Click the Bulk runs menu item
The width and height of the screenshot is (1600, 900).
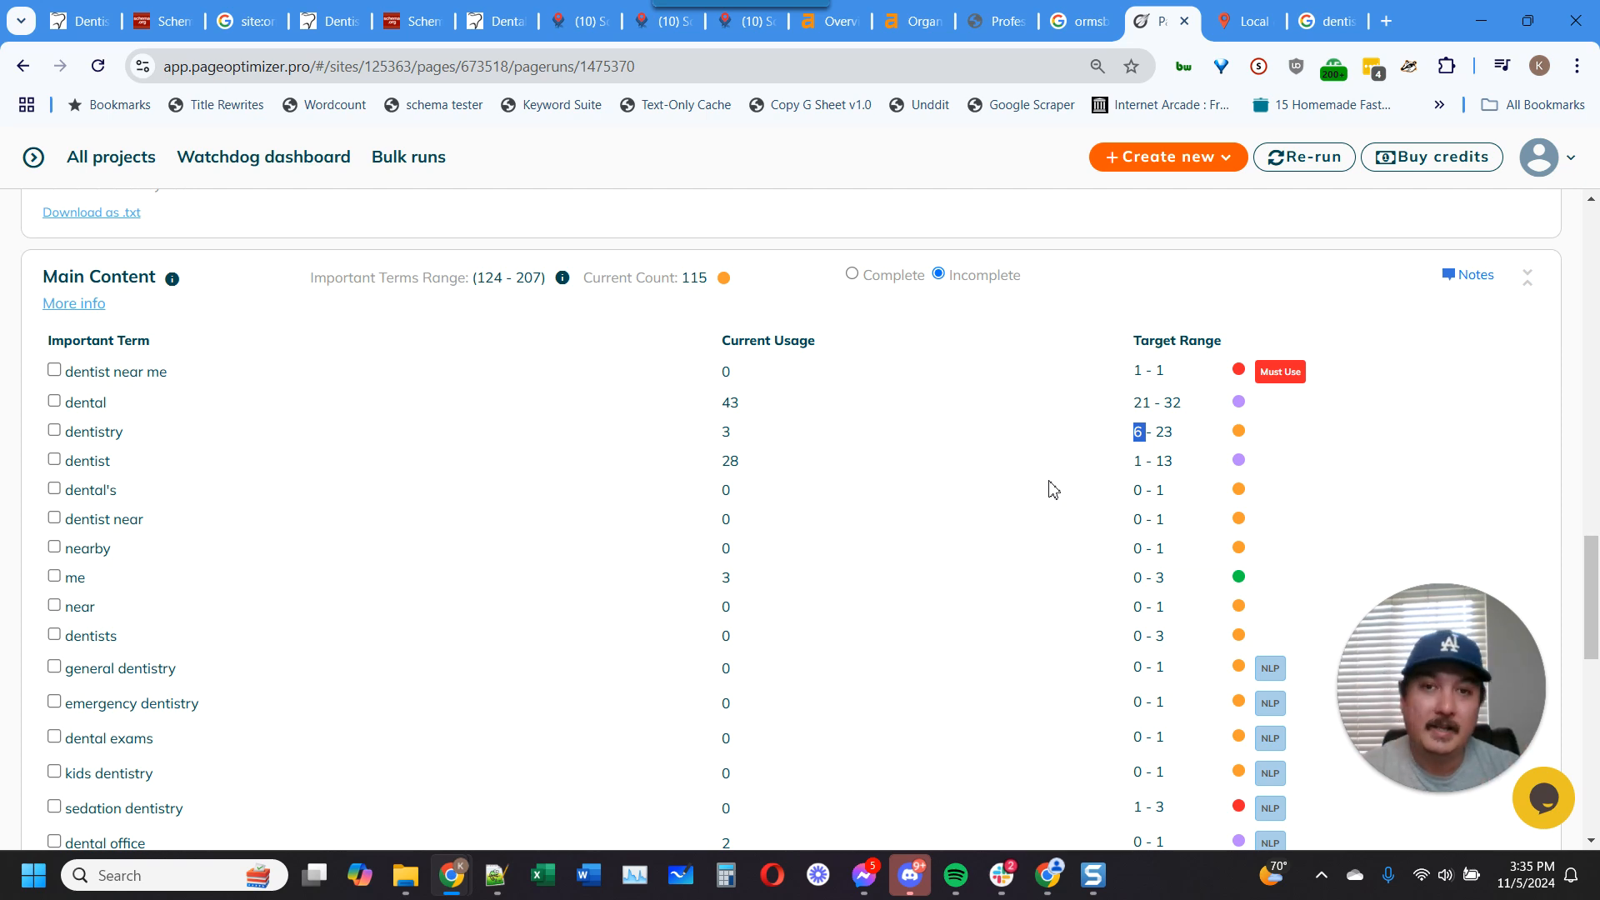[x=407, y=156]
